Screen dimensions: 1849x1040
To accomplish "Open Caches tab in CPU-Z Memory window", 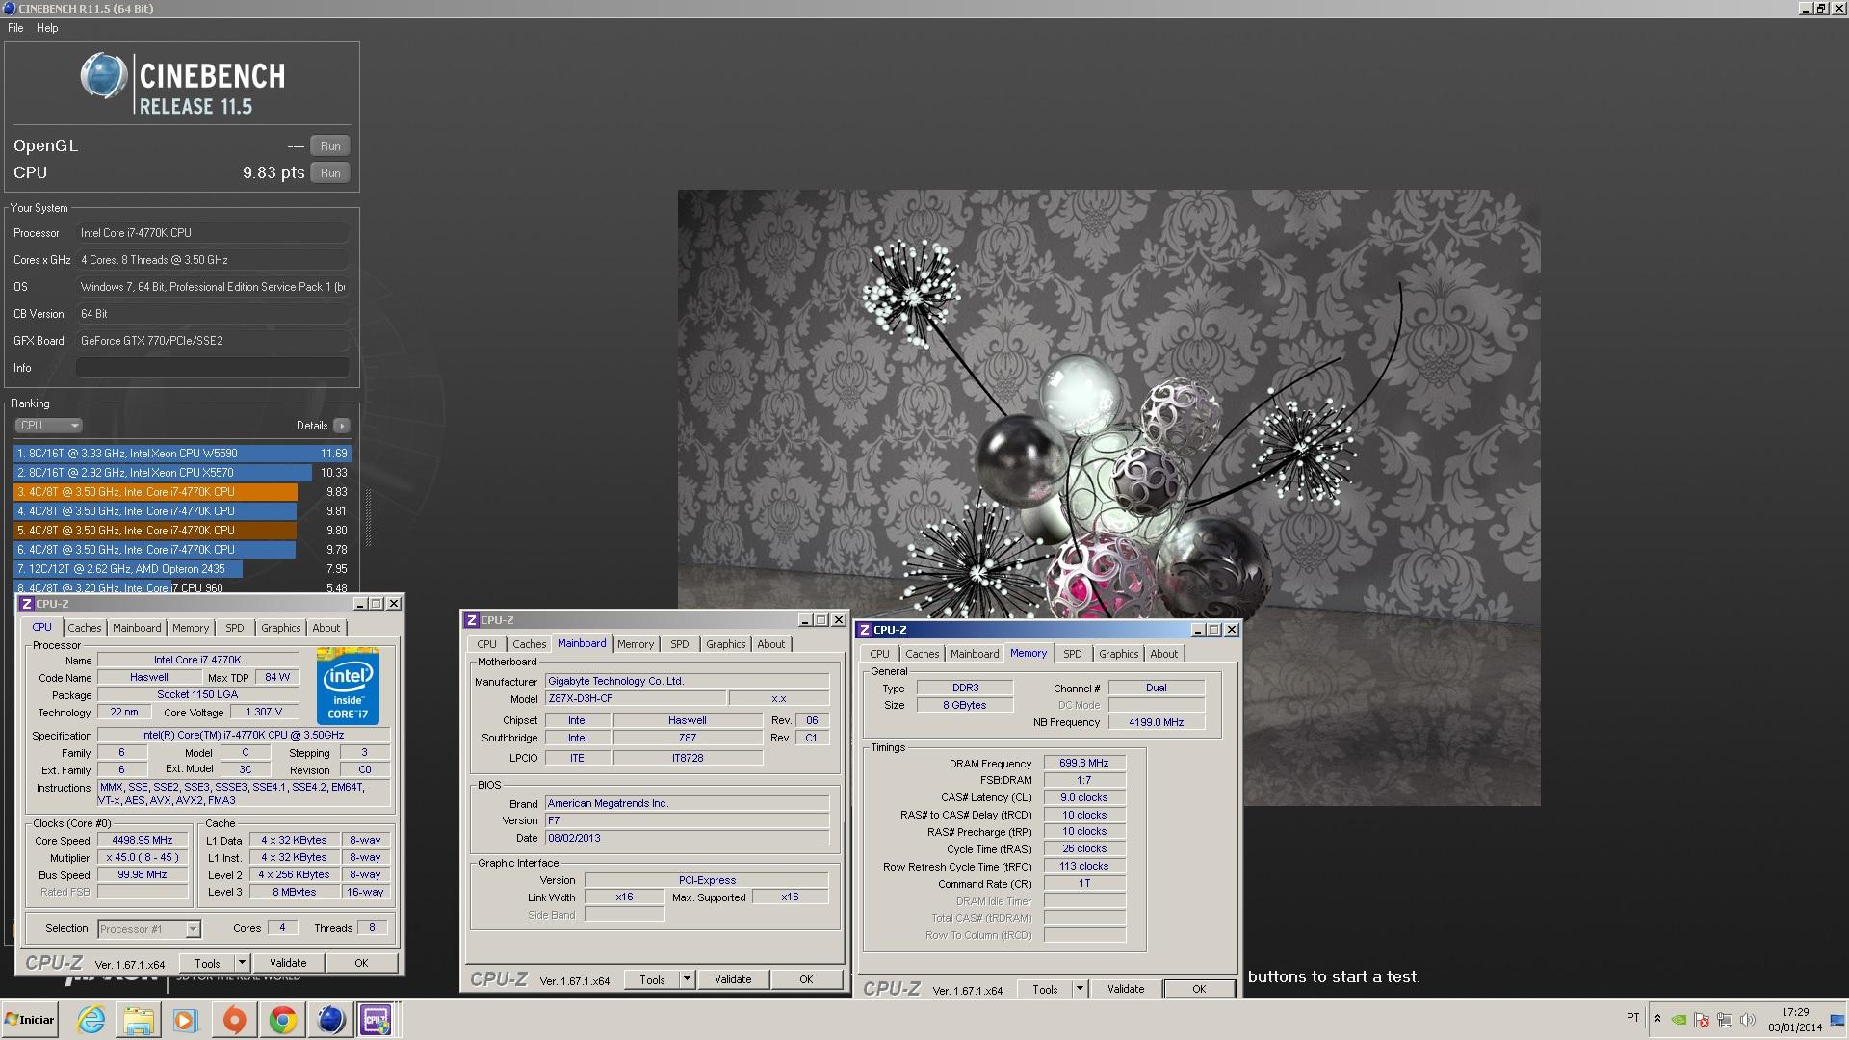I will [x=923, y=654].
